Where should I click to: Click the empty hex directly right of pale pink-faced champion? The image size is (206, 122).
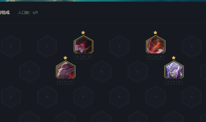point(101,72)
